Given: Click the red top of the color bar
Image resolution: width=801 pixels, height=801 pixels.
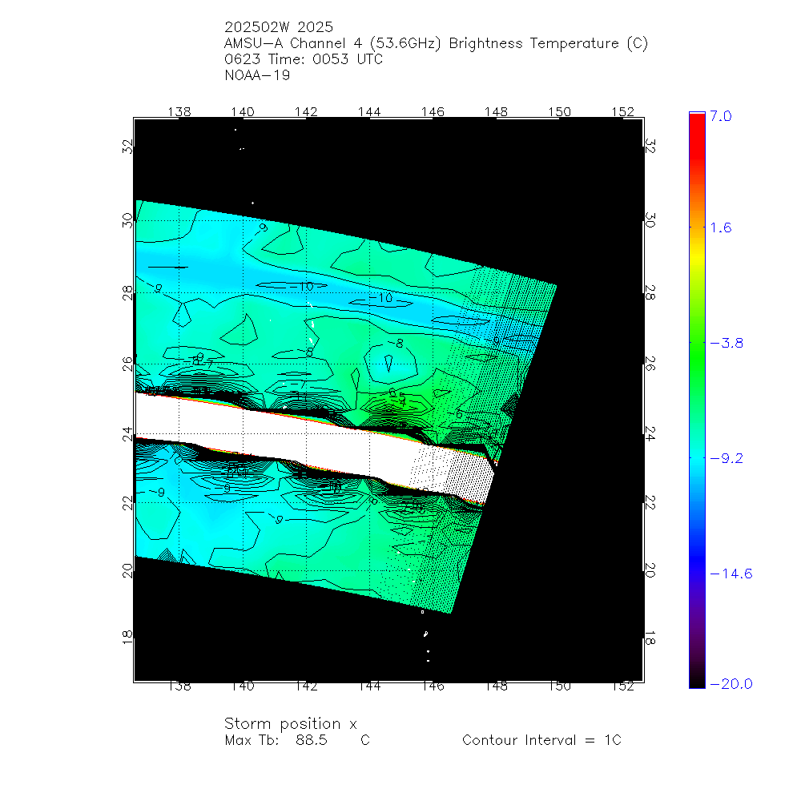Looking at the screenshot, I should (697, 118).
